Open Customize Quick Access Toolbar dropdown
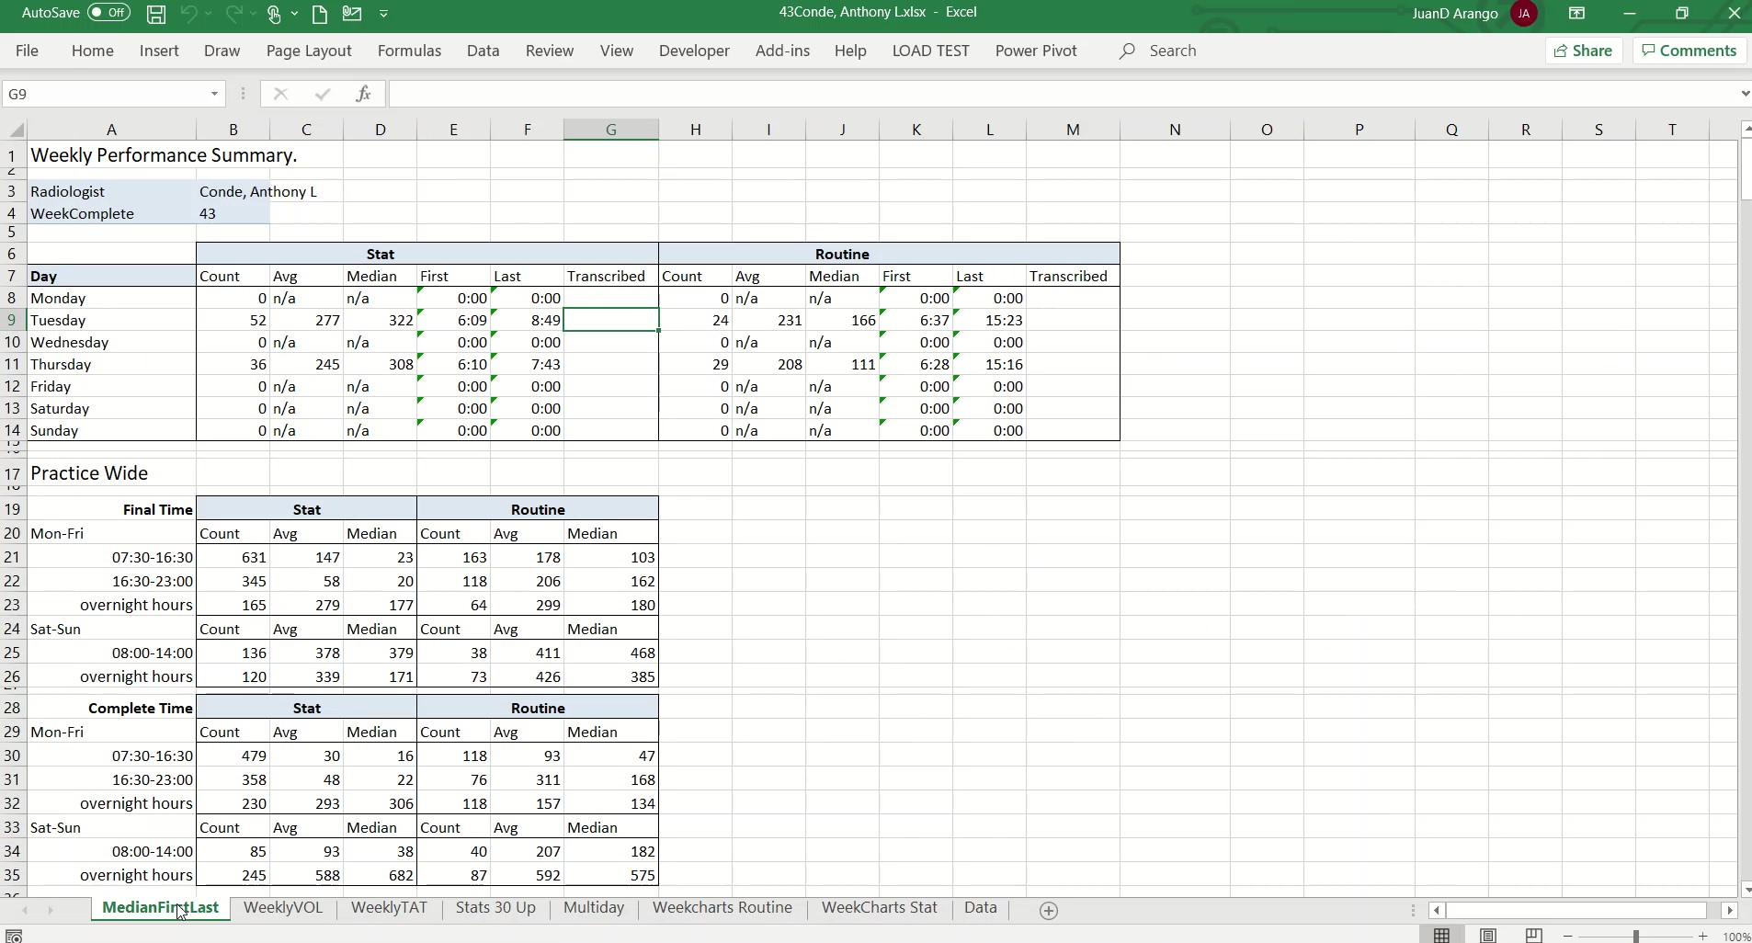This screenshot has width=1752, height=943. pyautogui.click(x=383, y=14)
